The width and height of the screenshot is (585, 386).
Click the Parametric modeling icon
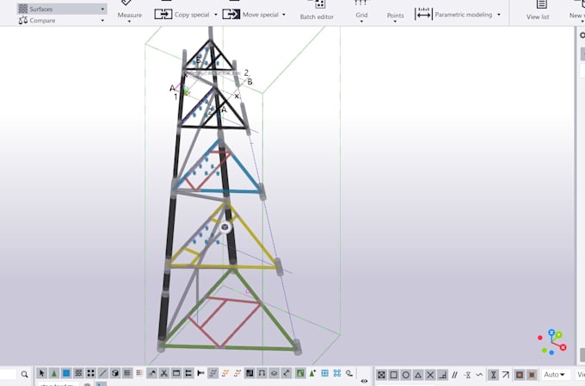tap(423, 14)
